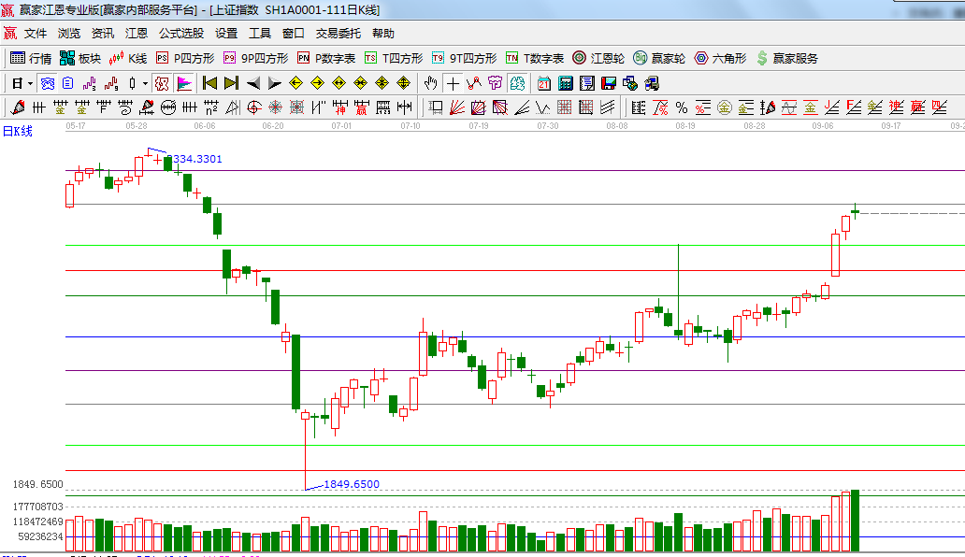Toggle the crosshair cursor tool
The width and height of the screenshot is (965, 557).
(454, 83)
